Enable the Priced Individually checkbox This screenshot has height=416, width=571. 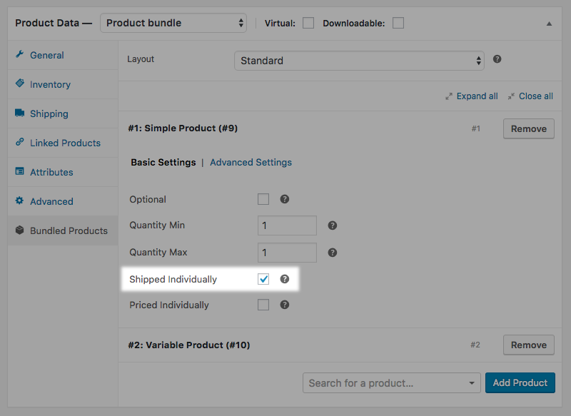click(x=263, y=305)
